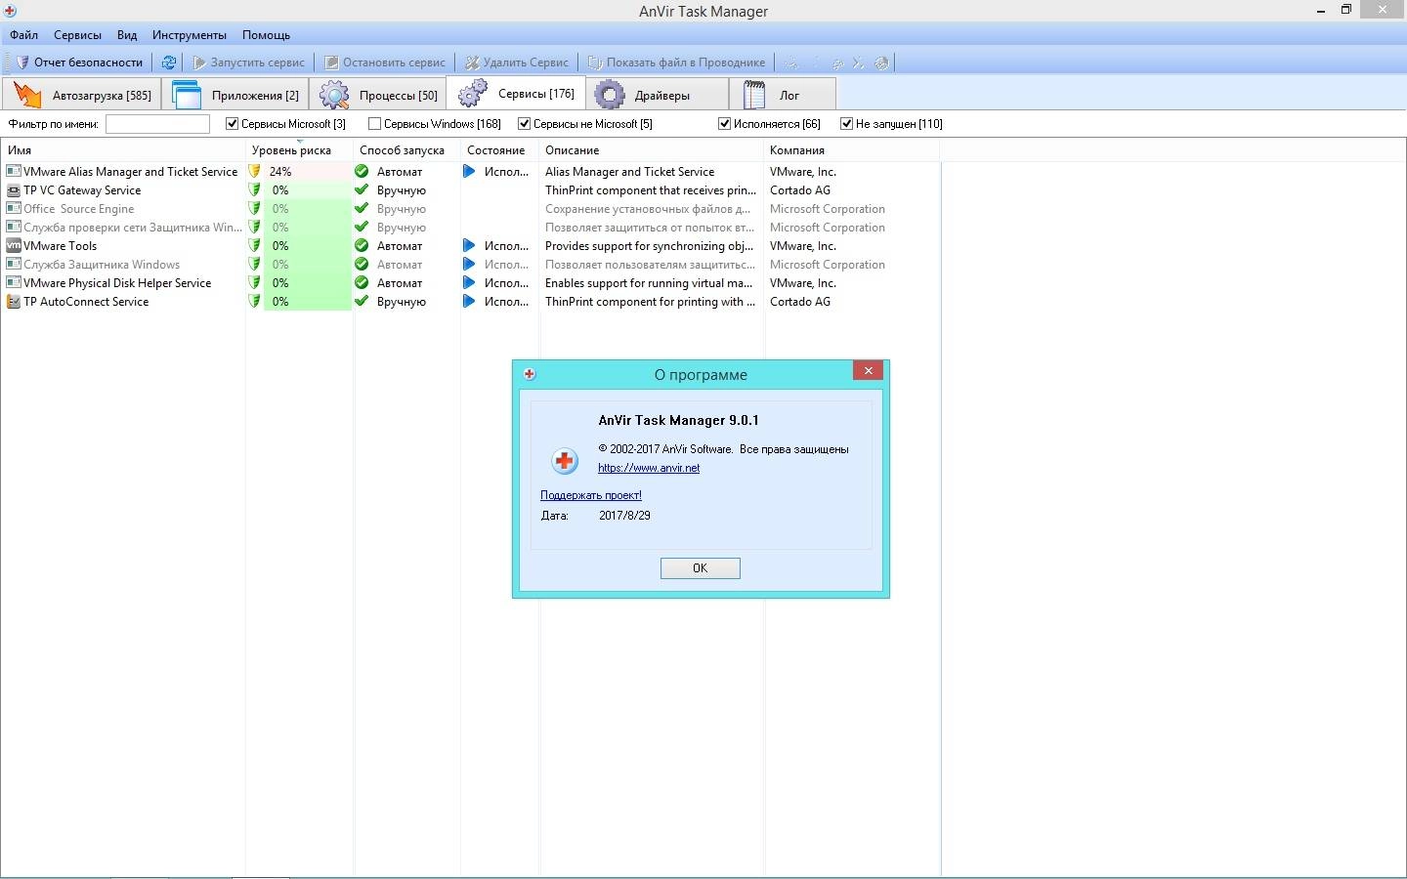Select Служба проверки сети Защитника row
Screen dimensions: 1407x879
point(470,228)
